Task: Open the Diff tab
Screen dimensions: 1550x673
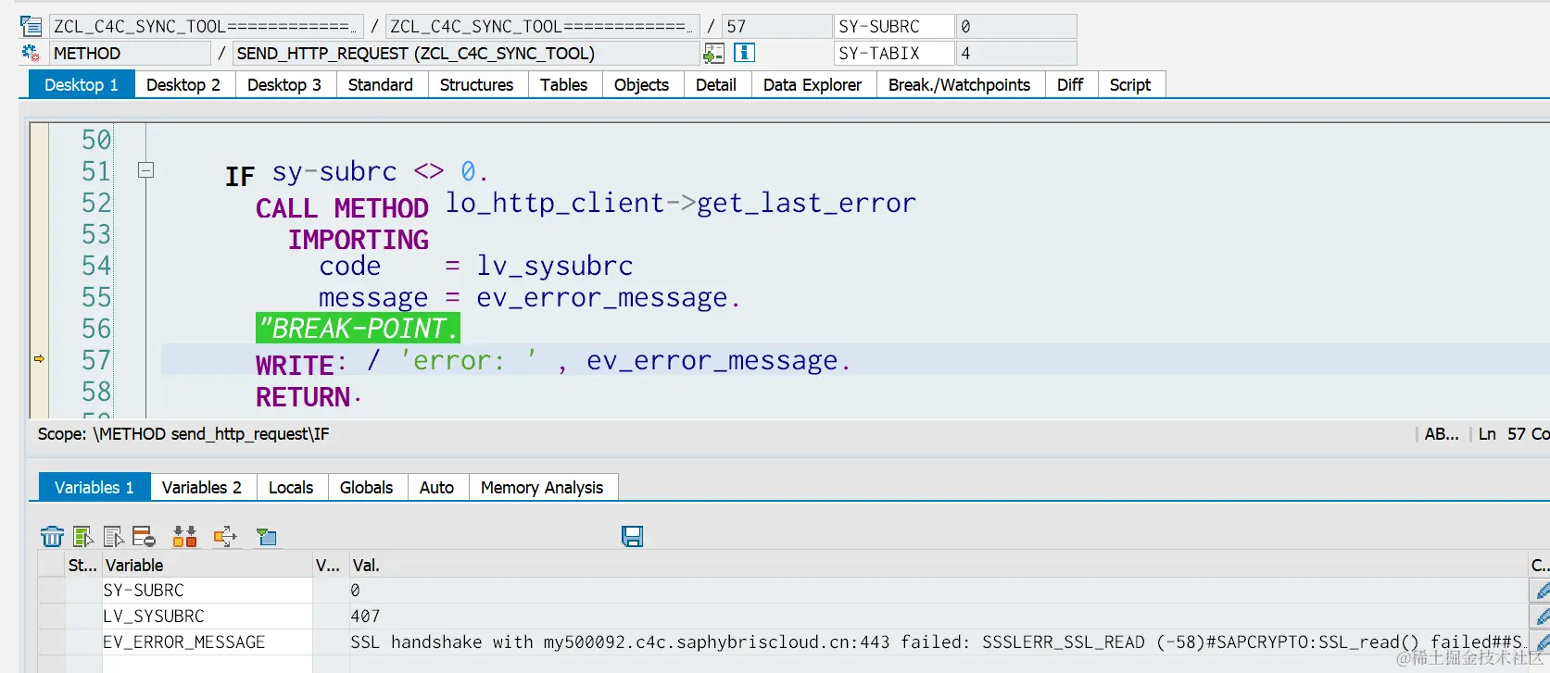Action: coord(1070,84)
